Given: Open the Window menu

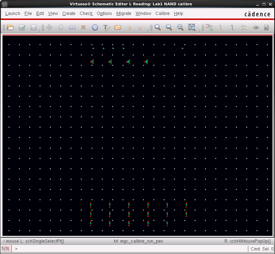Looking at the screenshot, I should [x=143, y=14].
